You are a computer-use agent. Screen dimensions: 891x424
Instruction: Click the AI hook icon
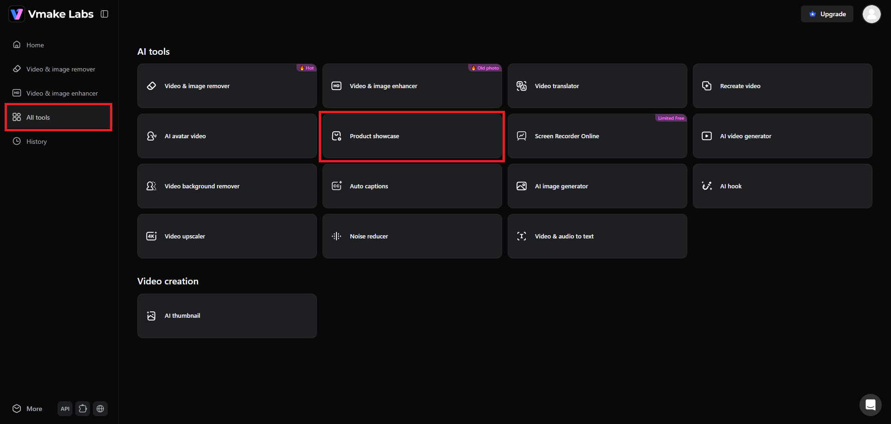tap(707, 186)
